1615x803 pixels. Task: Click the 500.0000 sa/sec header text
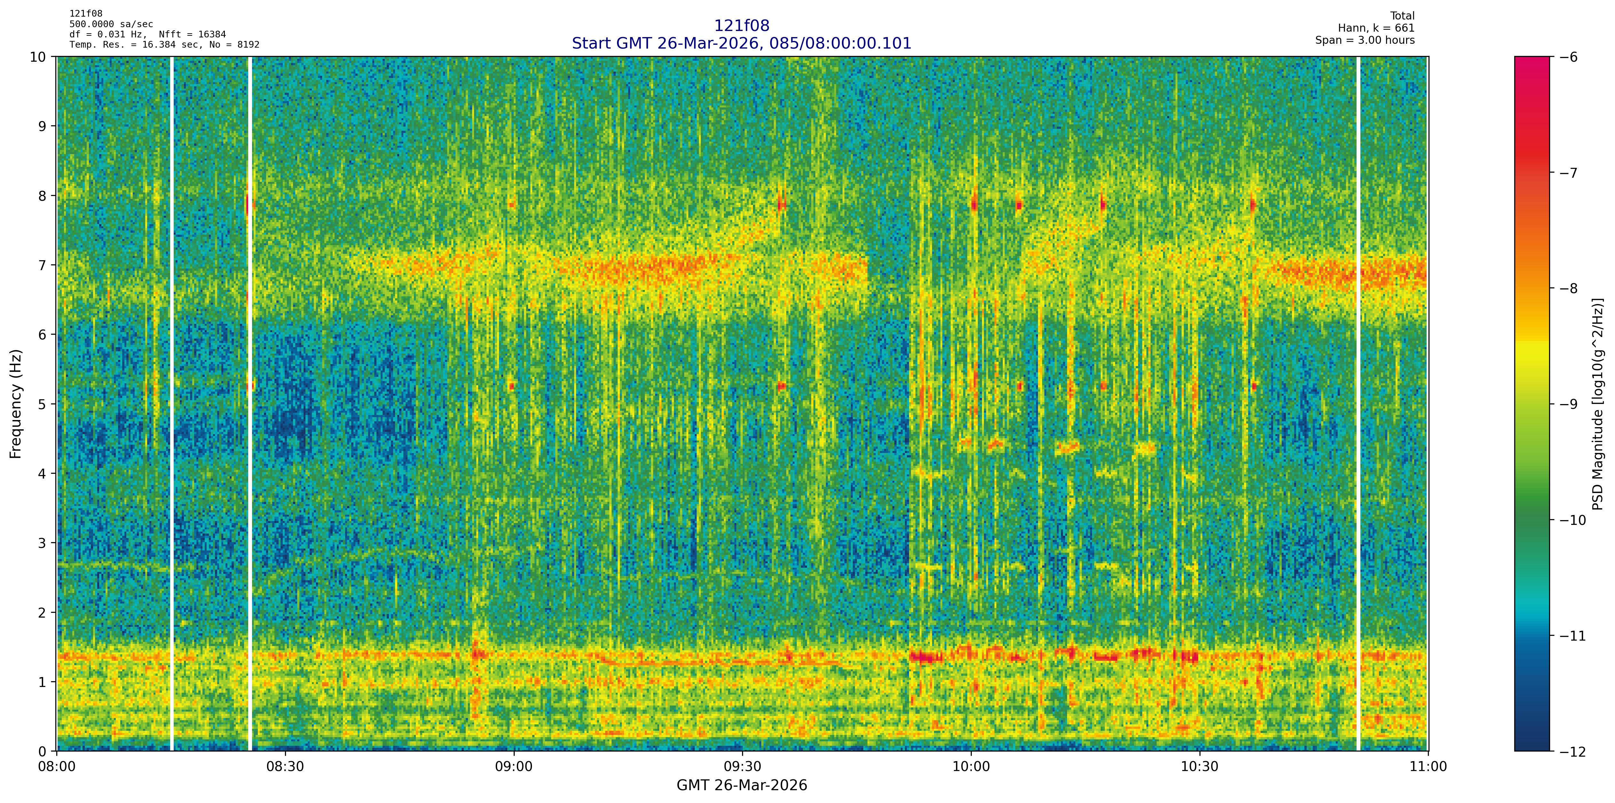pyautogui.click(x=111, y=24)
